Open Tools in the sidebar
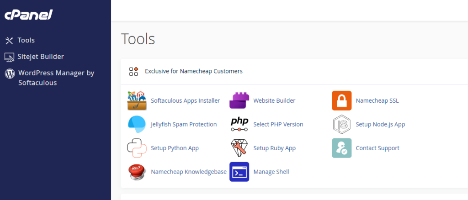This screenshot has height=200, width=468. [x=26, y=41]
